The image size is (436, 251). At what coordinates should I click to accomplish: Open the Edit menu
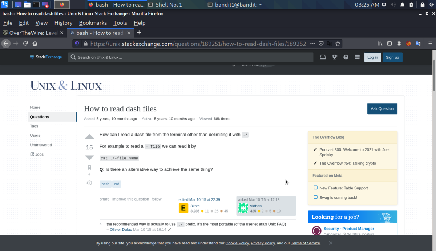tap(24, 23)
